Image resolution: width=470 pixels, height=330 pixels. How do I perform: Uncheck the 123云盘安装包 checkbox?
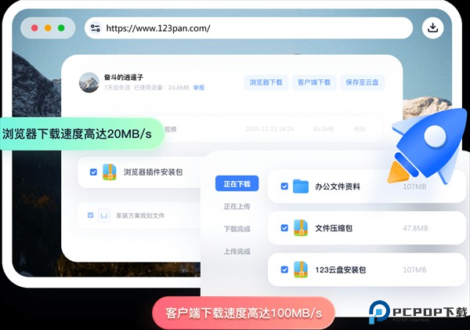pyautogui.click(x=284, y=270)
